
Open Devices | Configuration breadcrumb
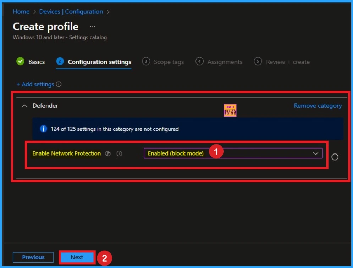coord(71,12)
